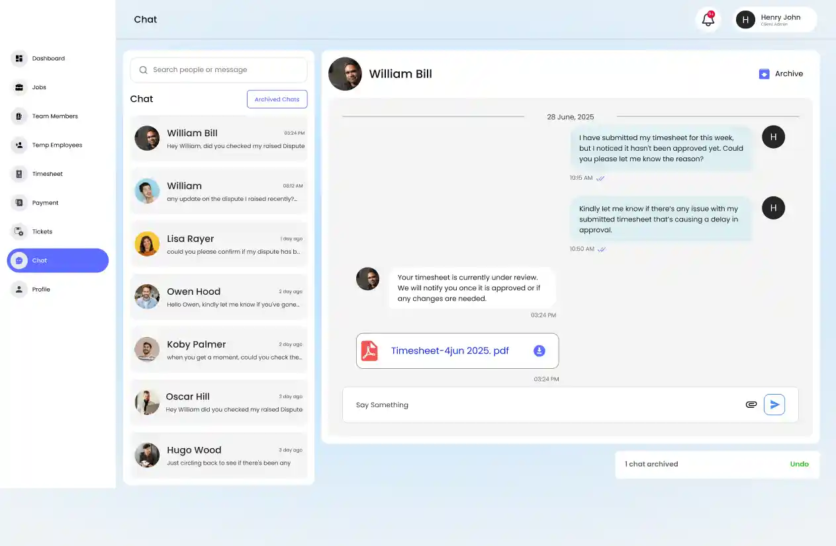This screenshot has height=546, width=836.
Task: Click the Chat bubble icon in the sidebar
Action: [x=19, y=260]
